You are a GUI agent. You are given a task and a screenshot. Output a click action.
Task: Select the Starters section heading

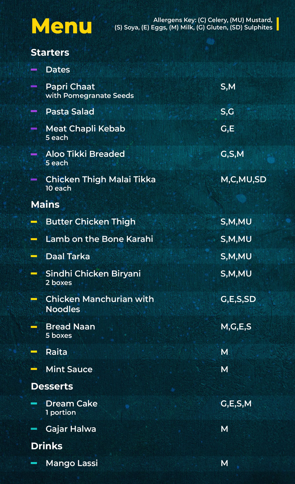pyautogui.click(x=50, y=52)
